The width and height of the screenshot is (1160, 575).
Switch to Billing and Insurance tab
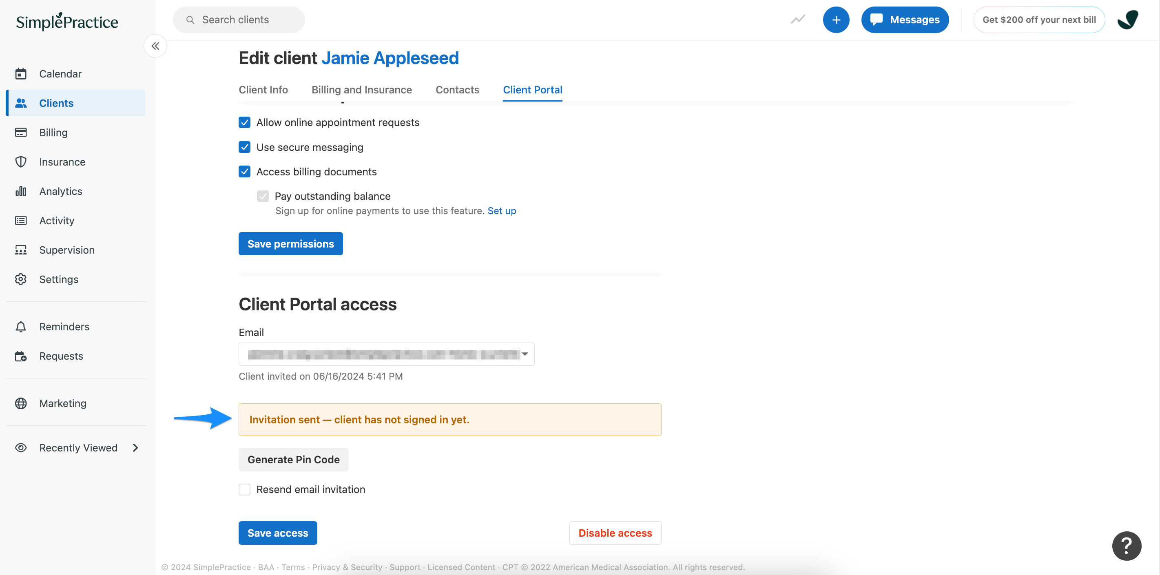(x=361, y=90)
